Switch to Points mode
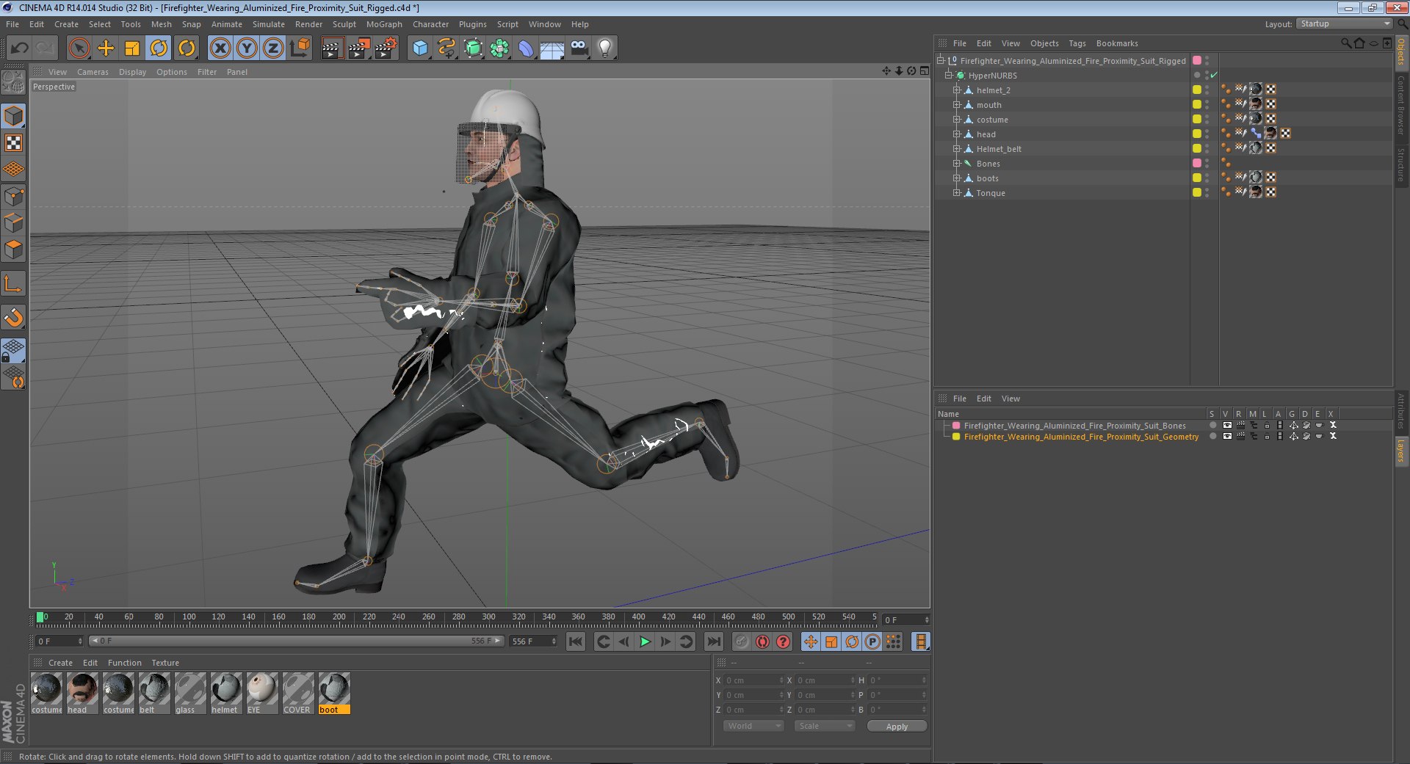 tap(14, 197)
